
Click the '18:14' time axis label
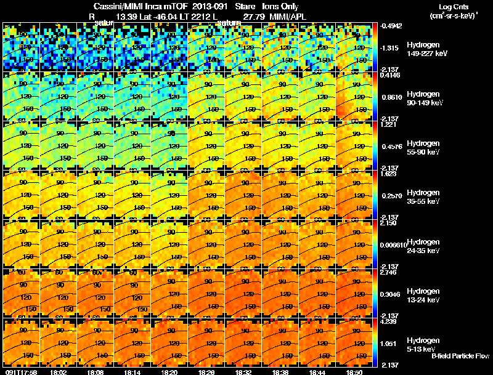coord(131,372)
